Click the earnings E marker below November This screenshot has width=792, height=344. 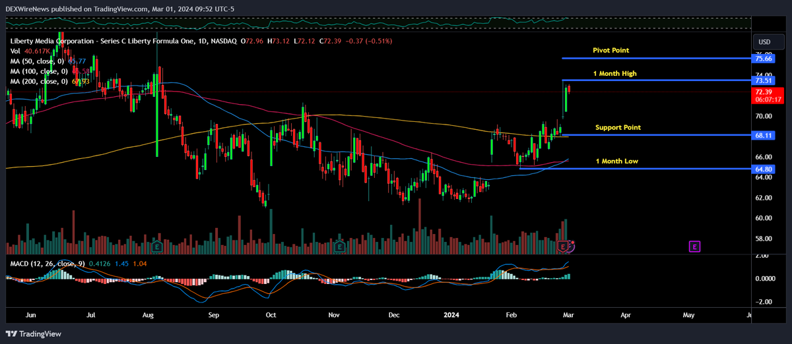pyautogui.click(x=339, y=246)
